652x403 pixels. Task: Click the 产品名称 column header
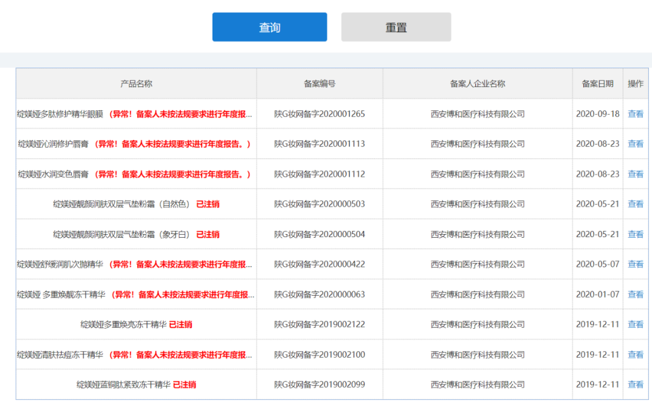[136, 83]
